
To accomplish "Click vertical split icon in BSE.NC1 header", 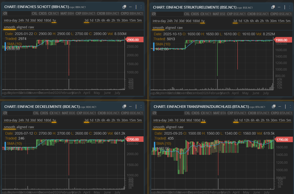I will [285, 7].
